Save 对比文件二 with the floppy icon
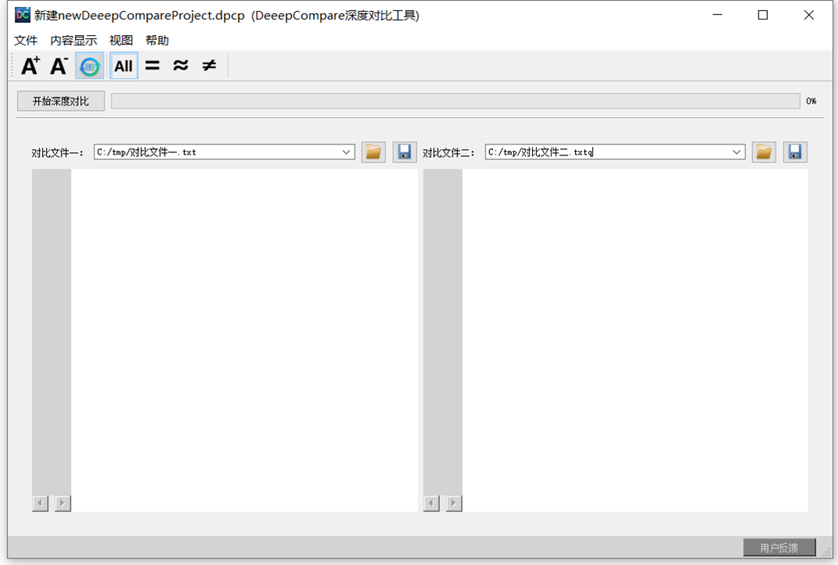 coord(795,152)
